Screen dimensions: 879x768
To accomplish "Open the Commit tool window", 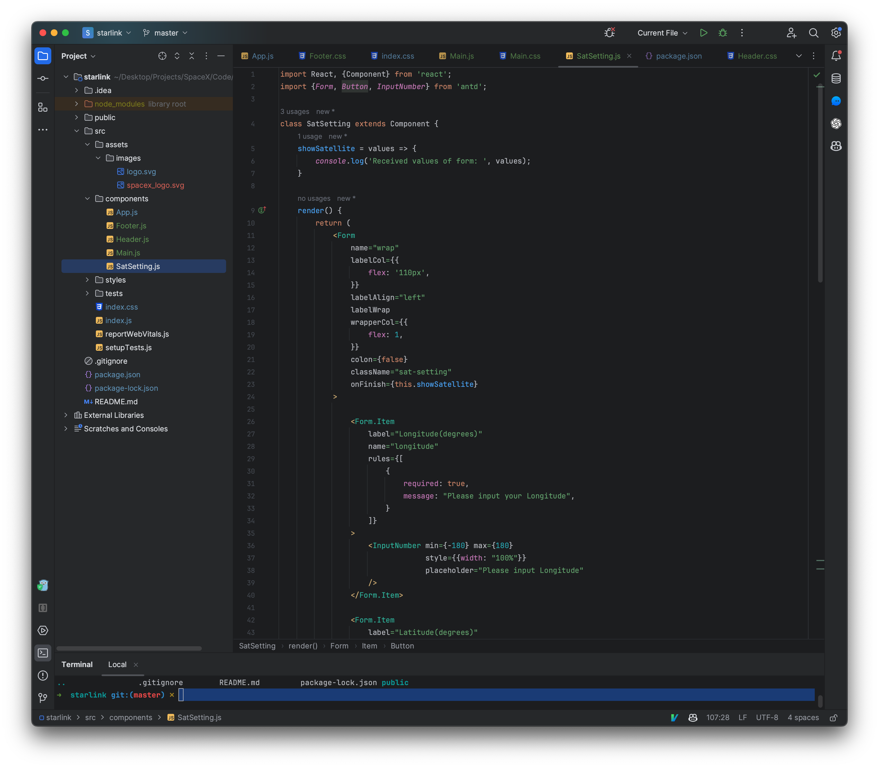I will (43, 78).
